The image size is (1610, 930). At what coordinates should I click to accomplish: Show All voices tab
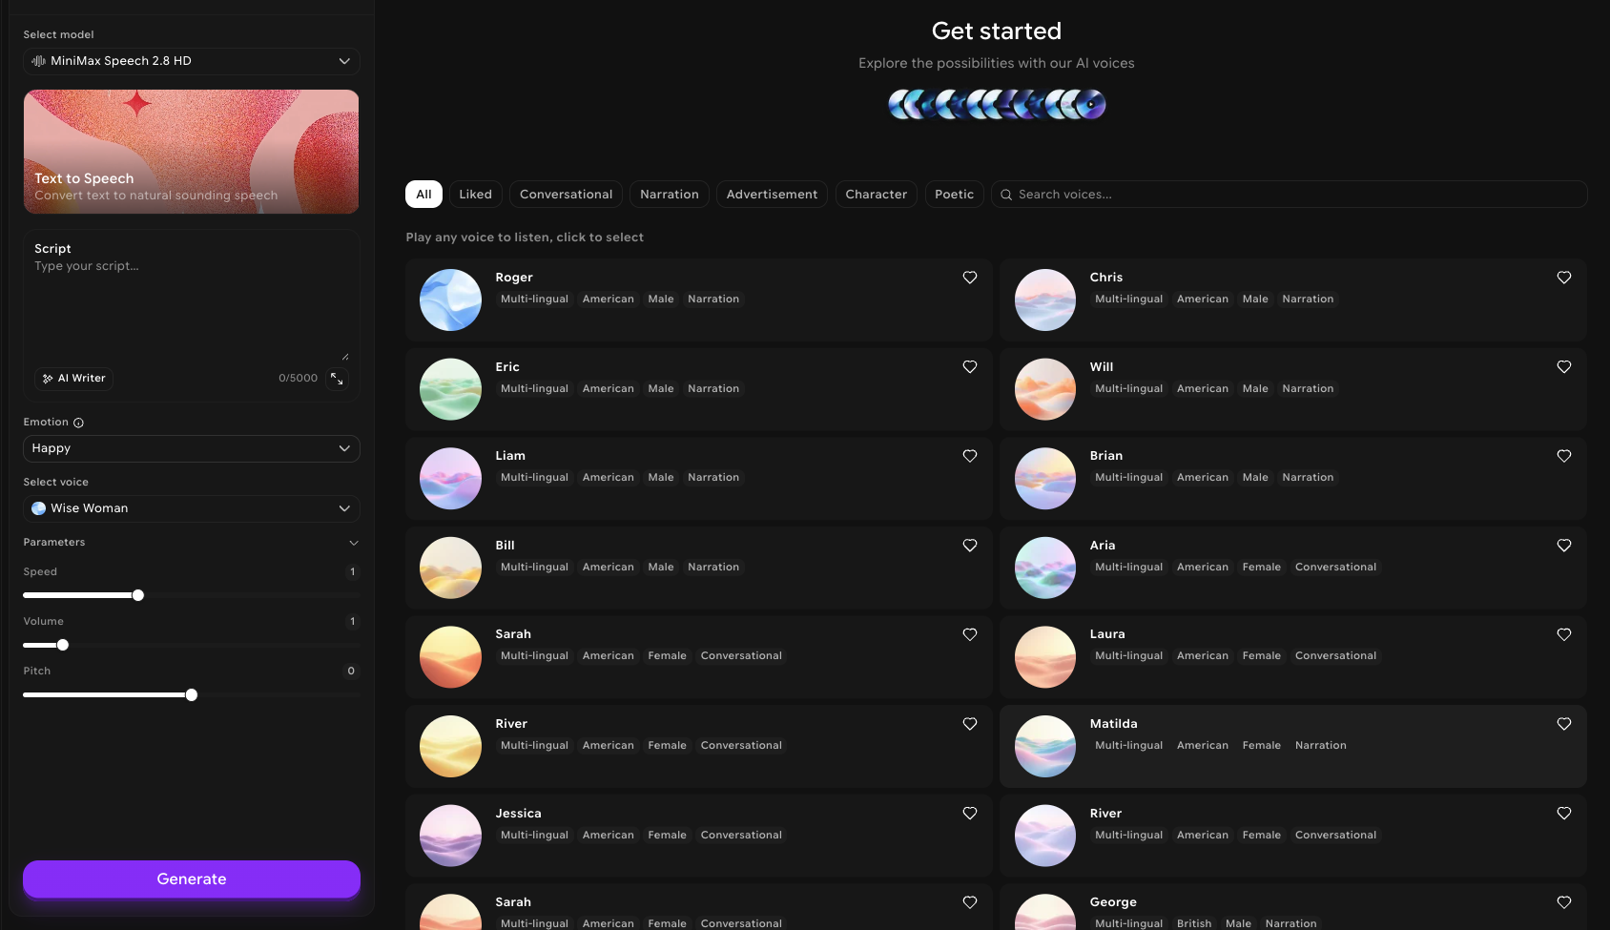pos(423,195)
